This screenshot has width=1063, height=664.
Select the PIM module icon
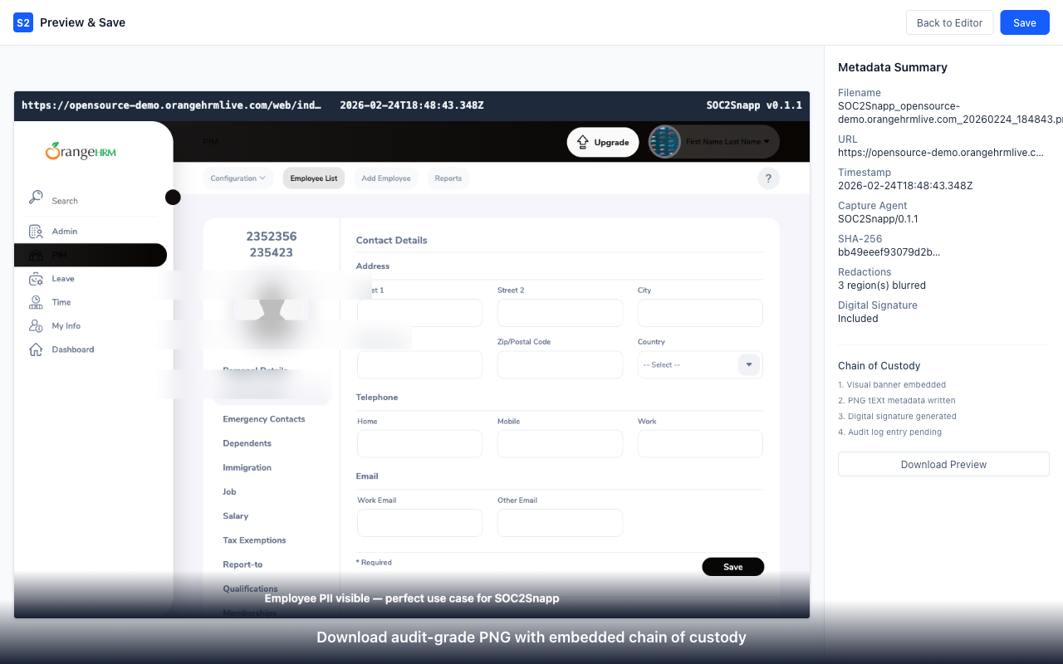36,255
